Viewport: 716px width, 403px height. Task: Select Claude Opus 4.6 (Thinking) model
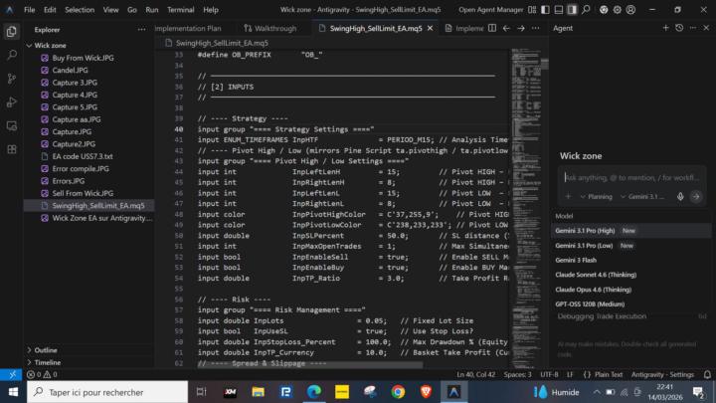(x=631, y=290)
